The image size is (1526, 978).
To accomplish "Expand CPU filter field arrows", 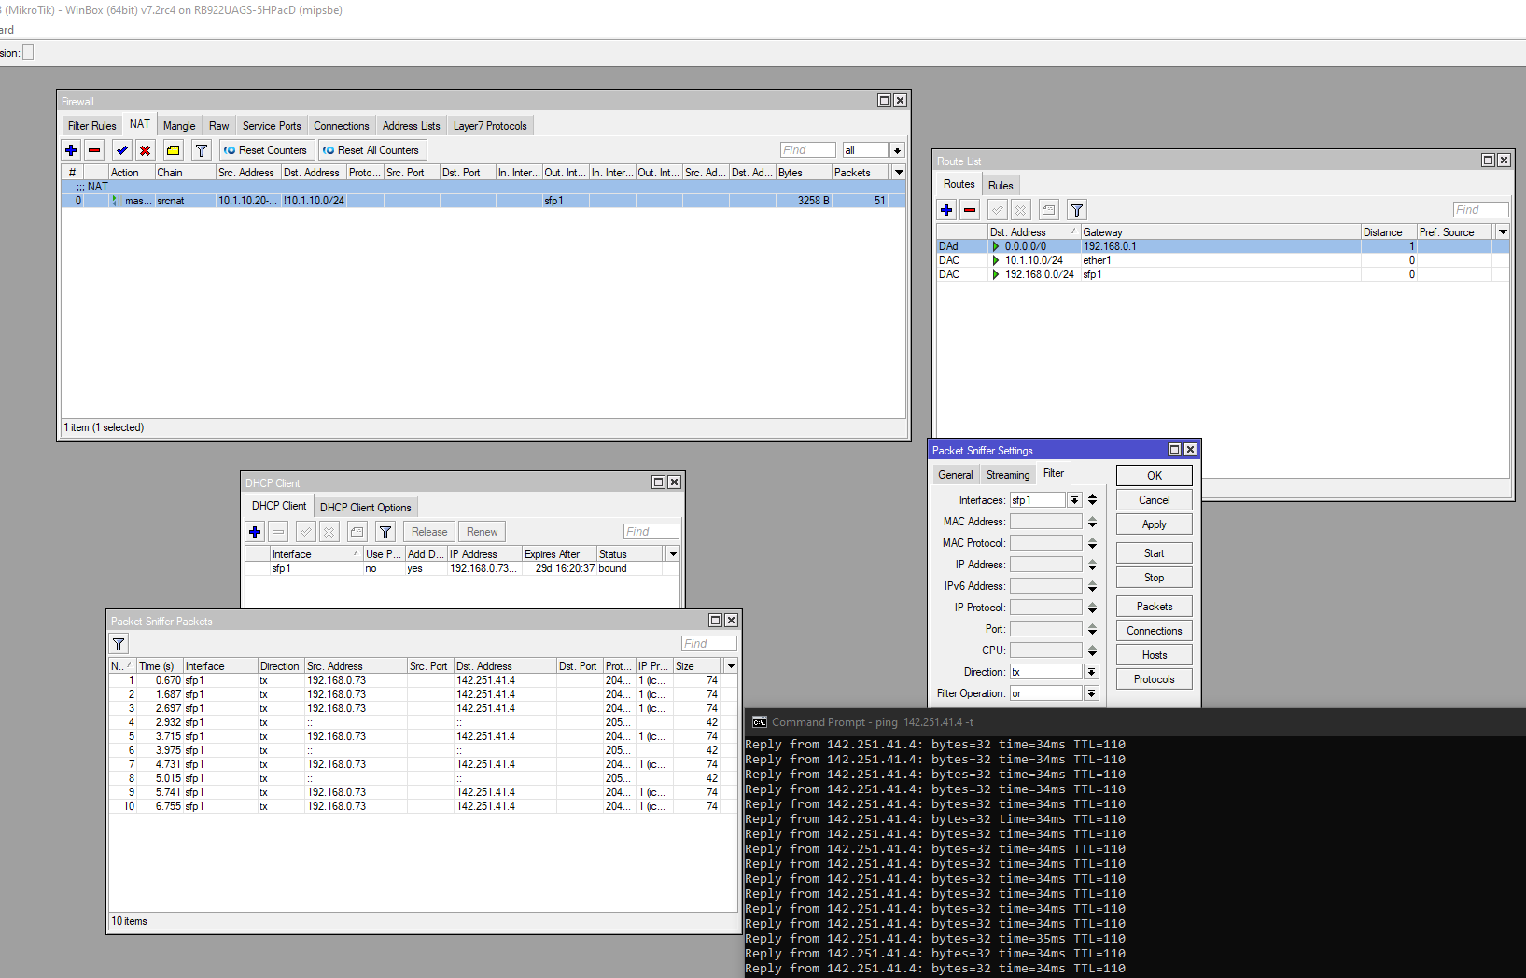I will 1092,650.
